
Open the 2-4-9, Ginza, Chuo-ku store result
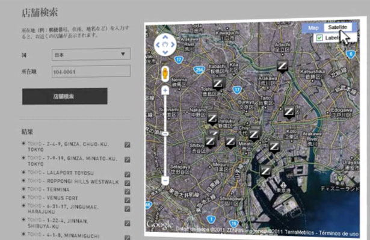[x=69, y=147]
